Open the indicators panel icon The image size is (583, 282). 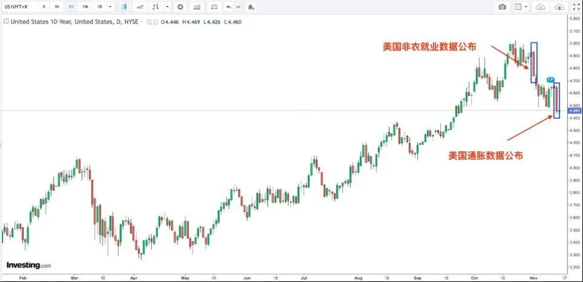pos(197,7)
